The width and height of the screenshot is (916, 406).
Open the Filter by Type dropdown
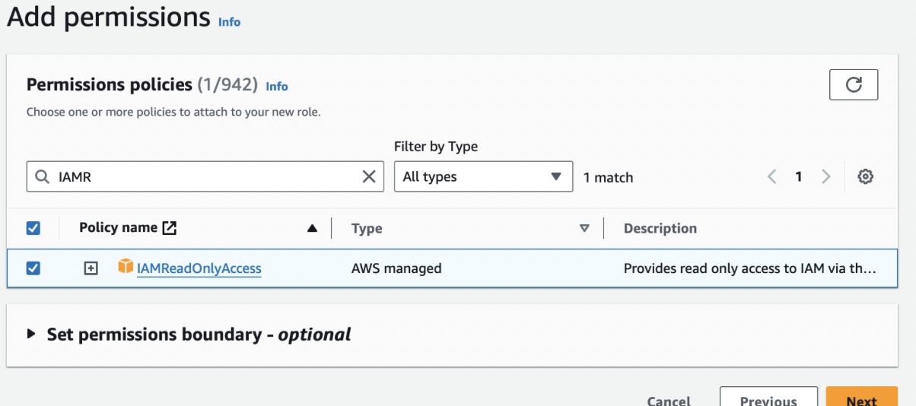pyautogui.click(x=483, y=176)
